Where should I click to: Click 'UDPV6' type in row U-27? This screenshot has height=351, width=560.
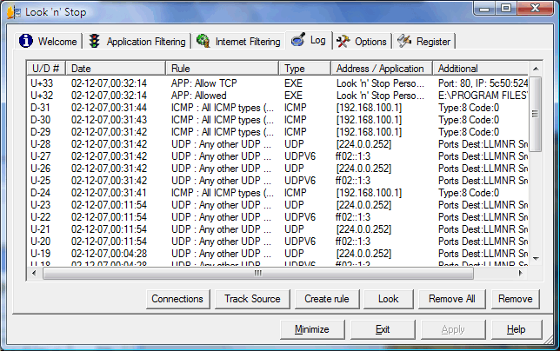click(x=300, y=156)
